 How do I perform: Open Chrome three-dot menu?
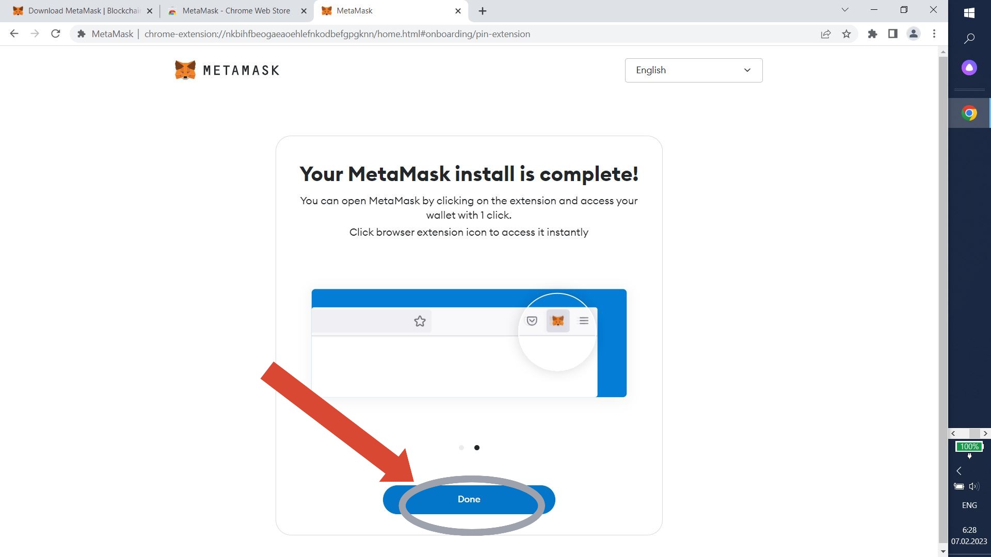934,34
